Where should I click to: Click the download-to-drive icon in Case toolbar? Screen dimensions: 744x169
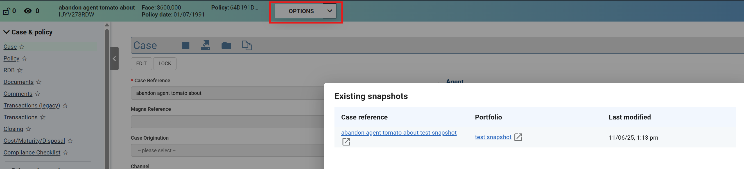[x=205, y=45]
